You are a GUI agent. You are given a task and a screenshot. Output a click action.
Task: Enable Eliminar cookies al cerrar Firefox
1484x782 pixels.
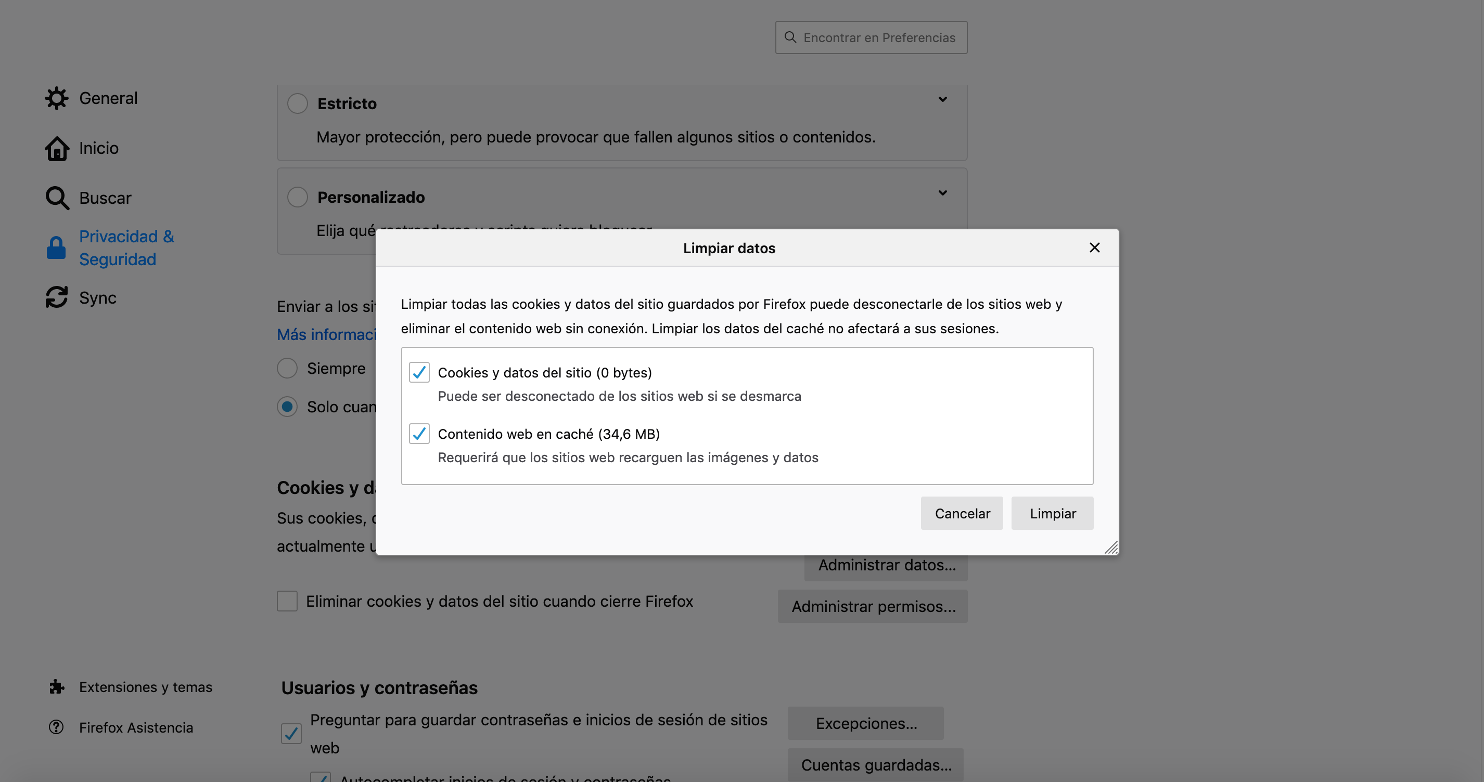pos(287,601)
